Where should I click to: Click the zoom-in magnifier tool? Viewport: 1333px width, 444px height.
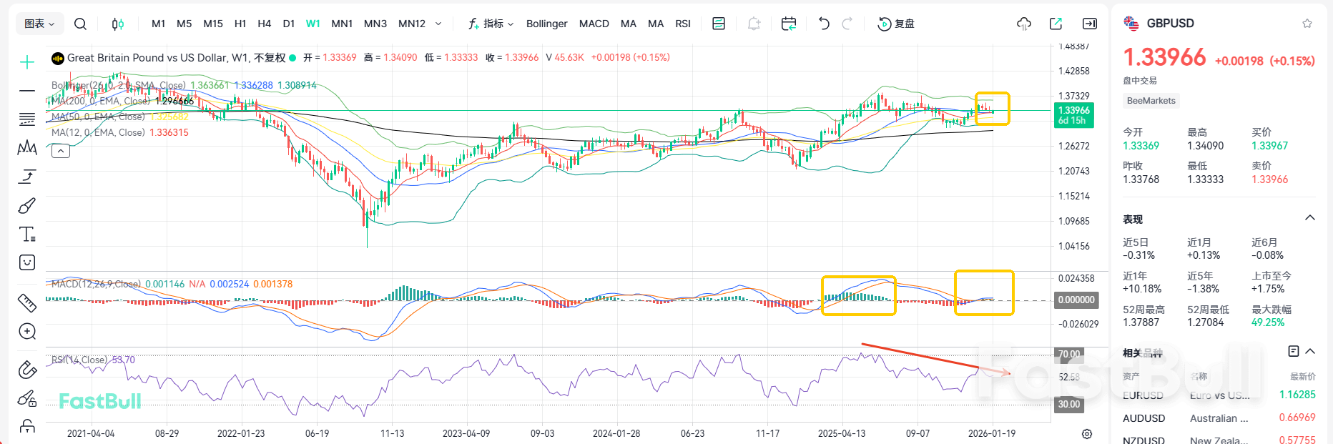coord(27,331)
